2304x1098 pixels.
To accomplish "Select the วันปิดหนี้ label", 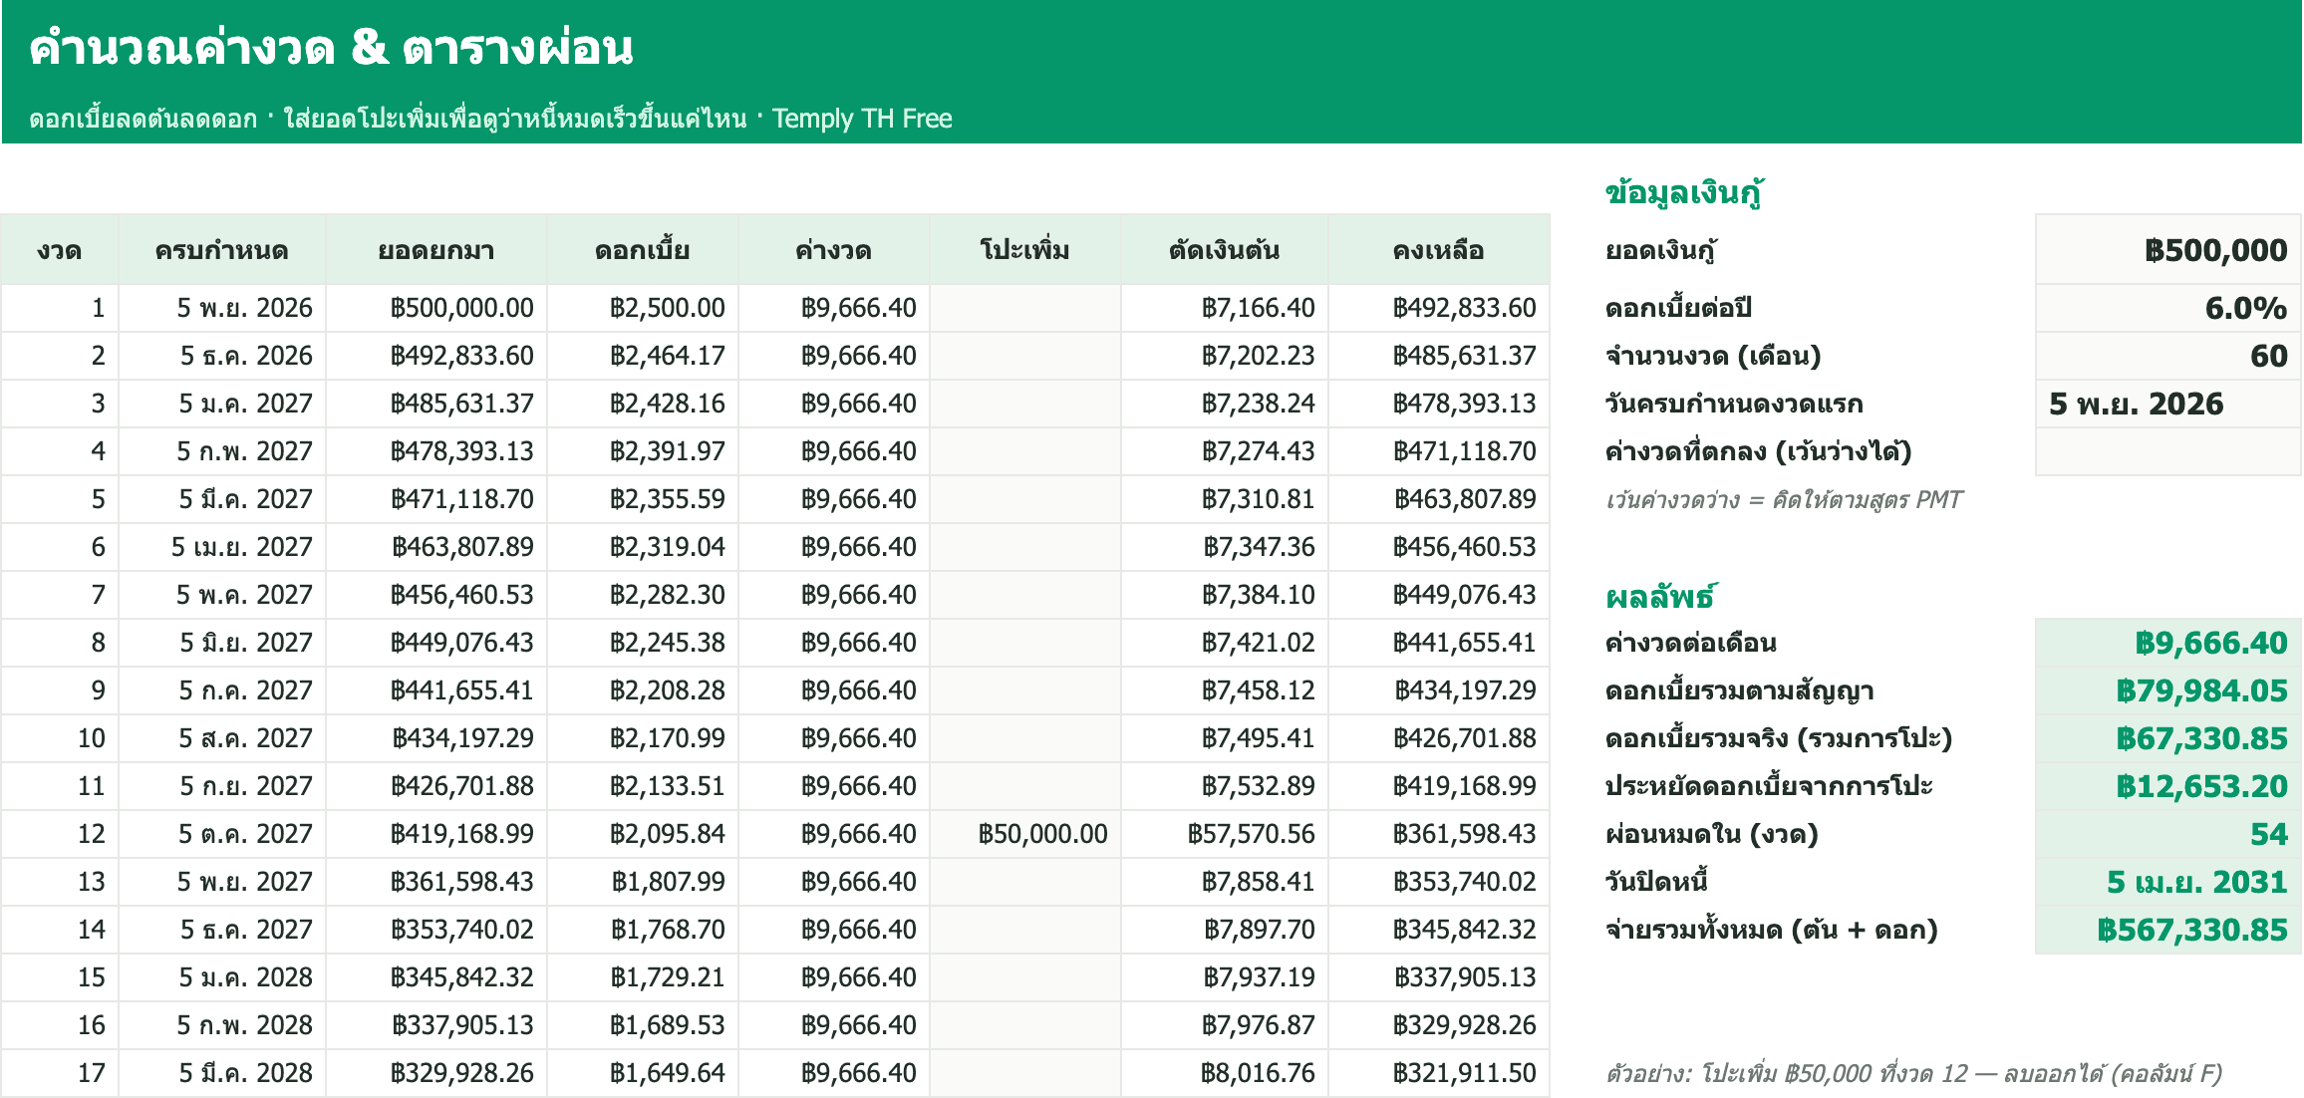I will (x=1656, y=882).
